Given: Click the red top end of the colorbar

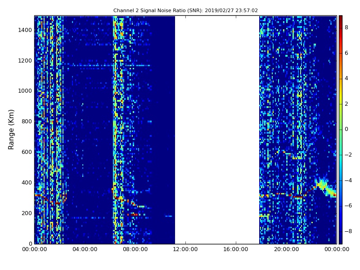Looking at the screenshot, I should point(341,19).
